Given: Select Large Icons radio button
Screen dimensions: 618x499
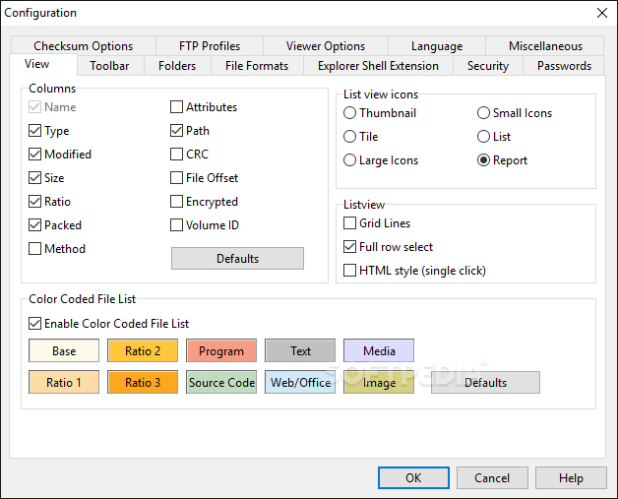Looking at the screenshot, I should point(349,160).
